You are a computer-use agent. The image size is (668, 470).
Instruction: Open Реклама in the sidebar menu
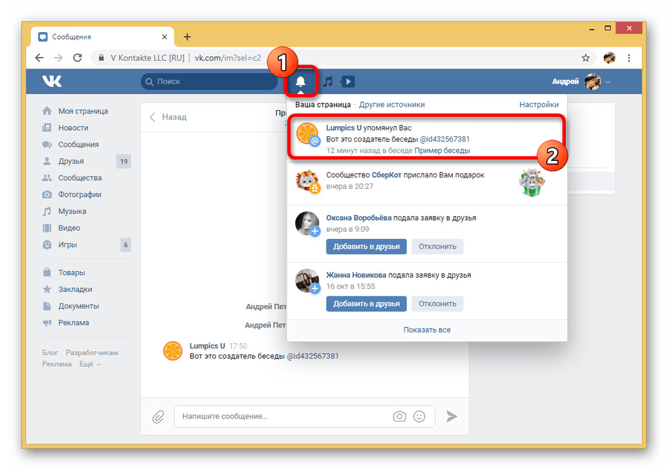pyautogui.click(x=73, y=322)
